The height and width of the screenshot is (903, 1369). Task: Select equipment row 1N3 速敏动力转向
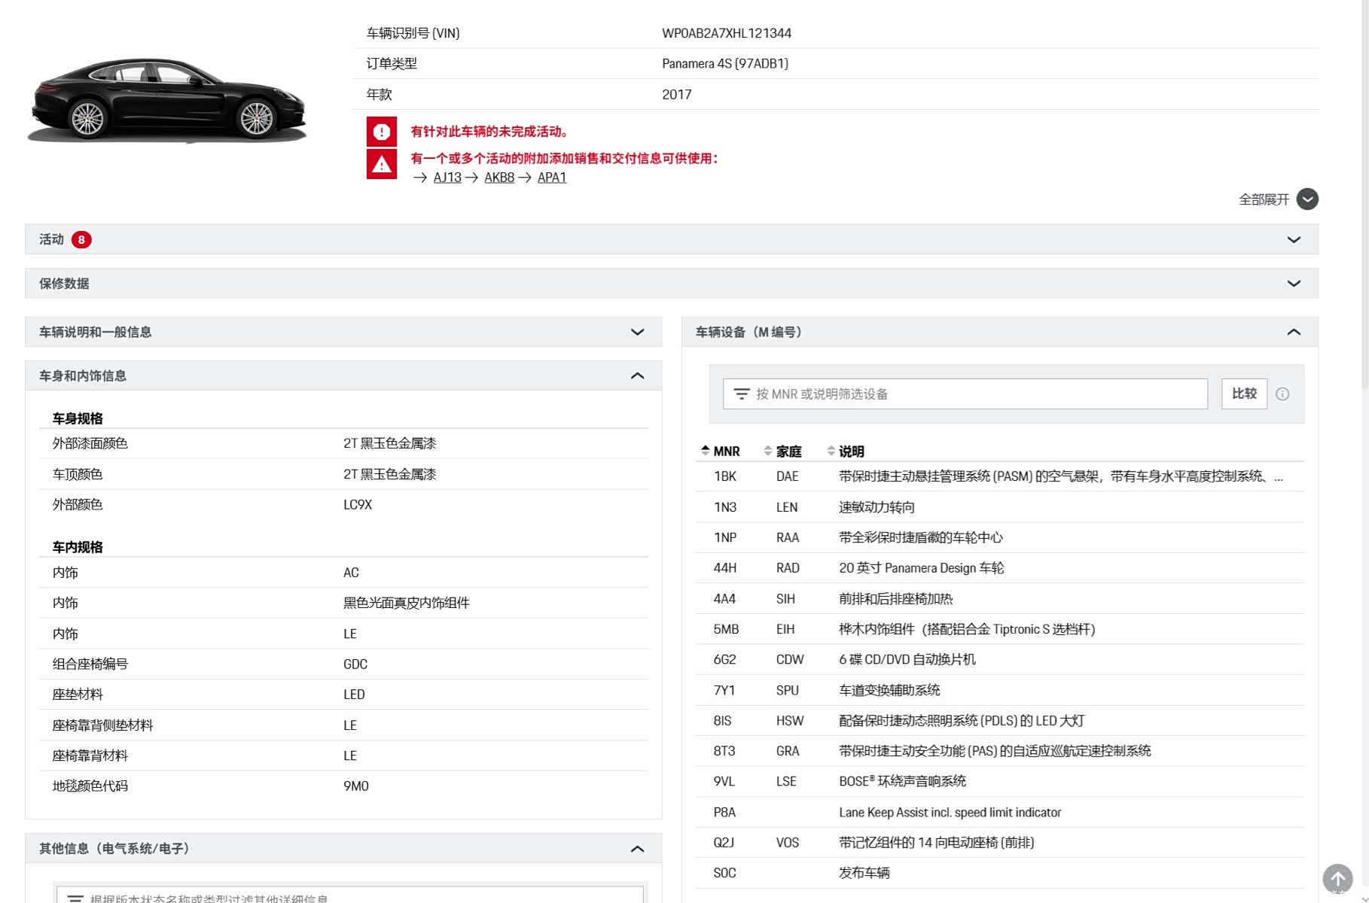point(1000,507)
